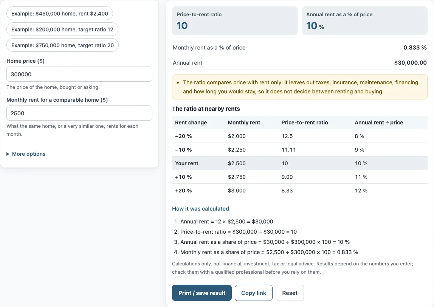Select the 8.33 ratio cell
The image size is (434, 307).
(287, 191)
